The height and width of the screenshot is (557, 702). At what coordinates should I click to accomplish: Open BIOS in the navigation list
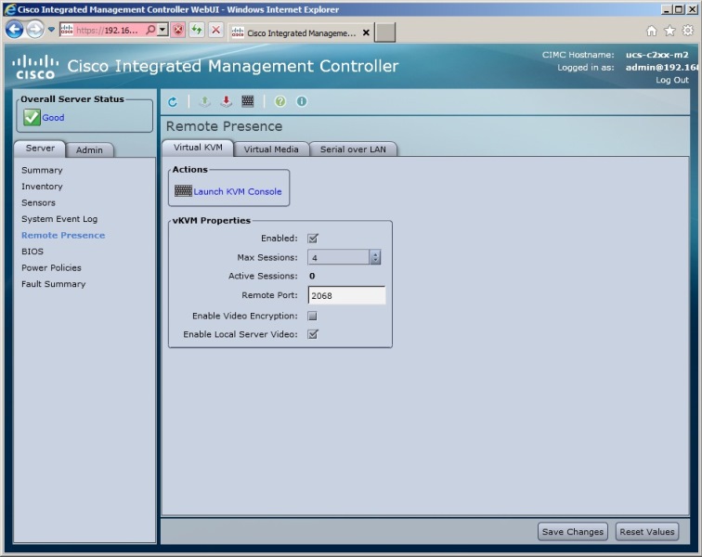pyautogui.click(x=32, y=252)
